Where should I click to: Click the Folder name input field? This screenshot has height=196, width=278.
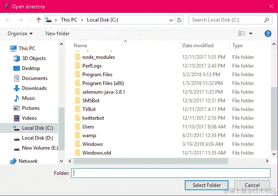pyautogui.click(x=171, y=173)
